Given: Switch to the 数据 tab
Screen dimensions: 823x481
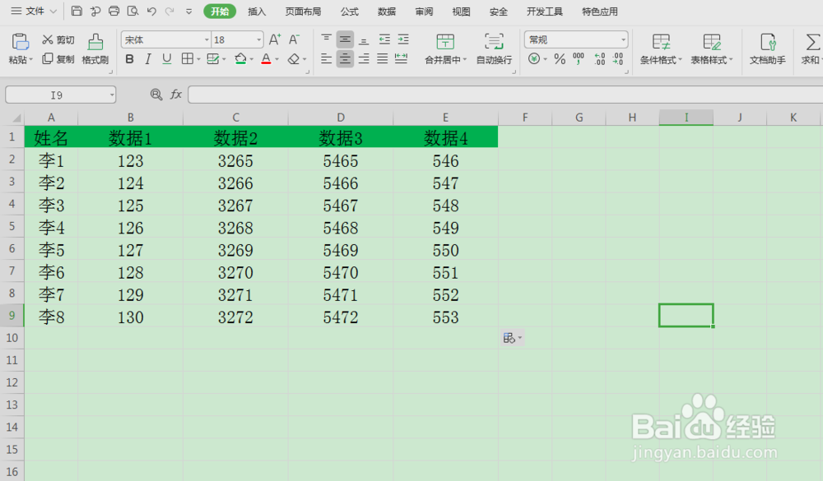Looking at the screenshot, I should 386,12.
